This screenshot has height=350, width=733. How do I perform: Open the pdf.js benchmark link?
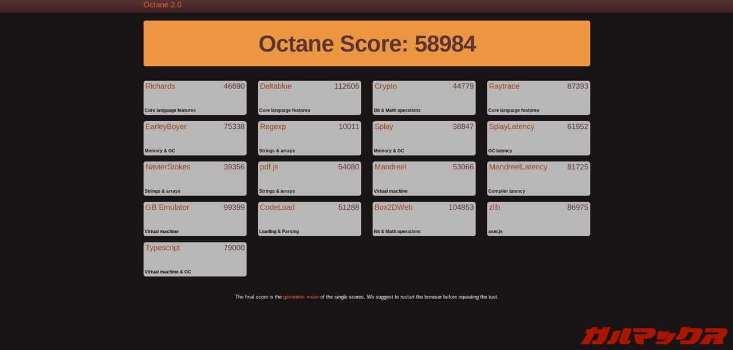(269, 167)
